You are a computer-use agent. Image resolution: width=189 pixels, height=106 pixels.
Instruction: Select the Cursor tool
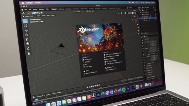click(x=25, y=26)
